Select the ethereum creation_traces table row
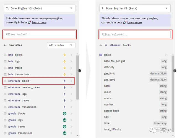Screen dimensions: 177x138 (x=38, y=87)
